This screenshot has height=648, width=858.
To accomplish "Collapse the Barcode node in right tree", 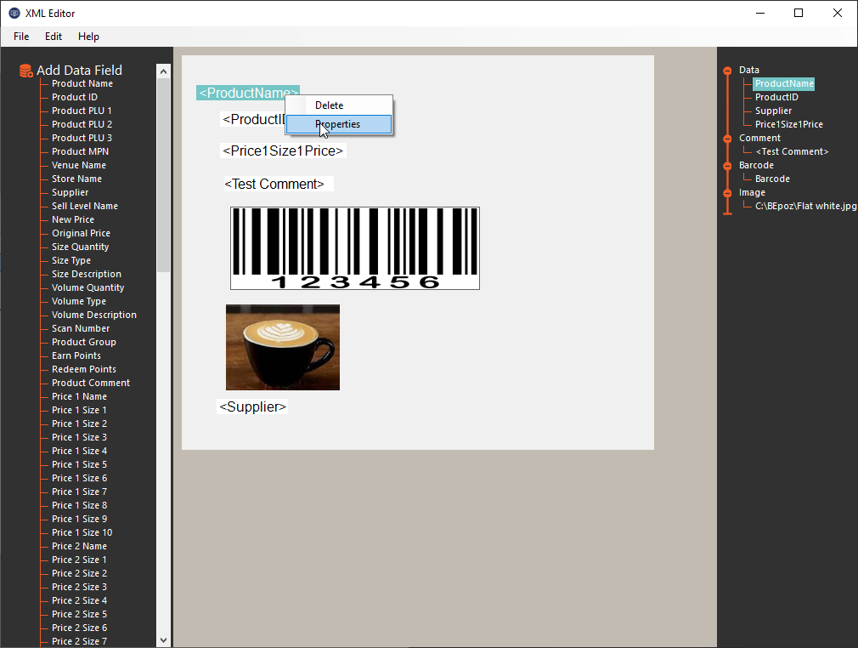I will (727, 166).
